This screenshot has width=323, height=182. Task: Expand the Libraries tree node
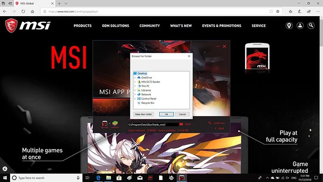tap(135, 90)
